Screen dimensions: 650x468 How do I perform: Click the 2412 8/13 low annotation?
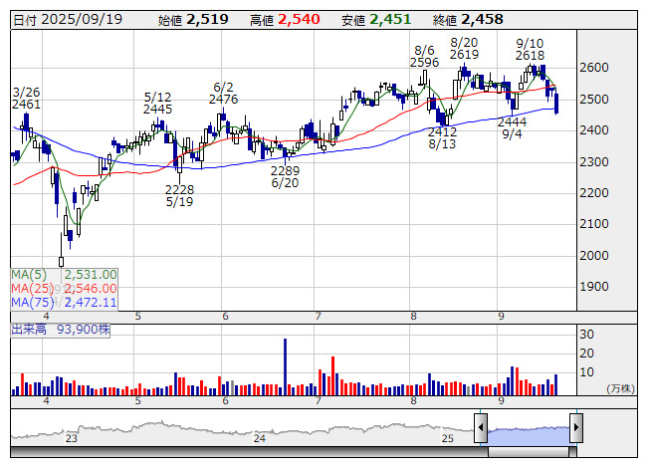pyautogui.click(x=442, y=138)
